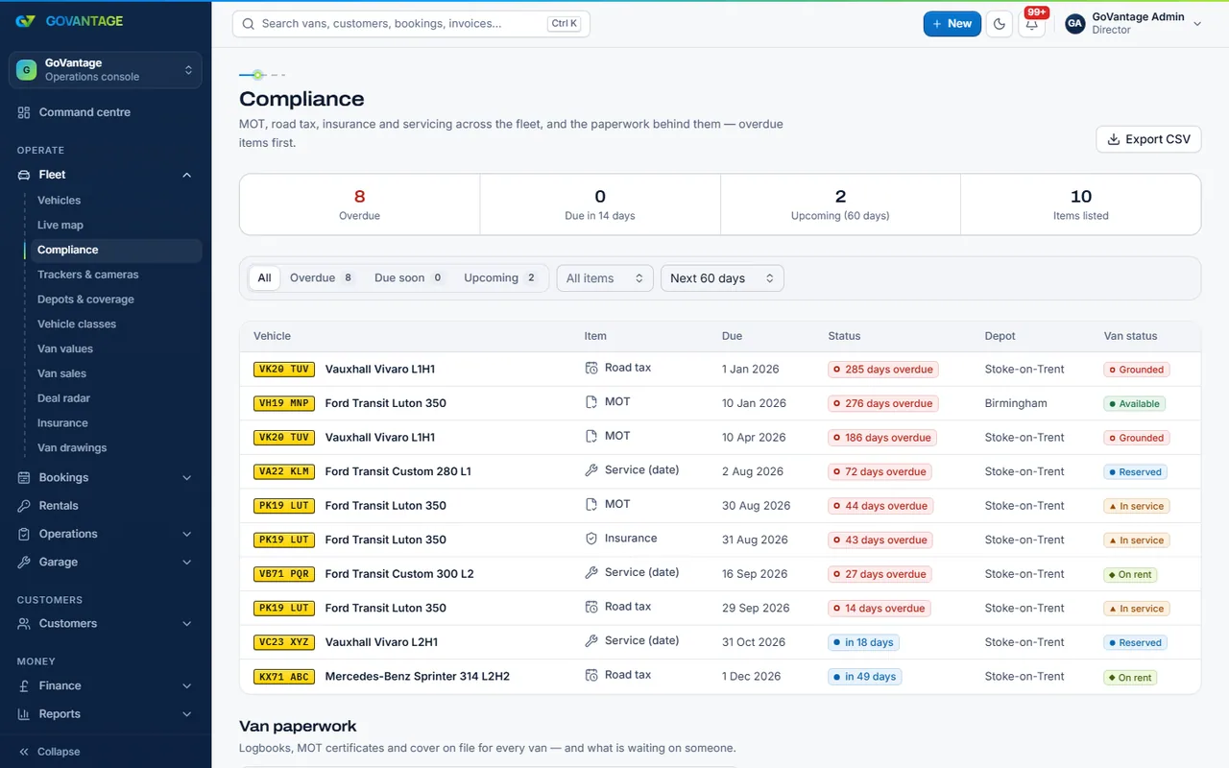
Task: Click the VH19 MNP number plate
Action: click(x=284, y=403)
